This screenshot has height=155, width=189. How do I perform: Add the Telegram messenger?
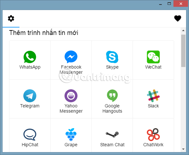point(30,99)
